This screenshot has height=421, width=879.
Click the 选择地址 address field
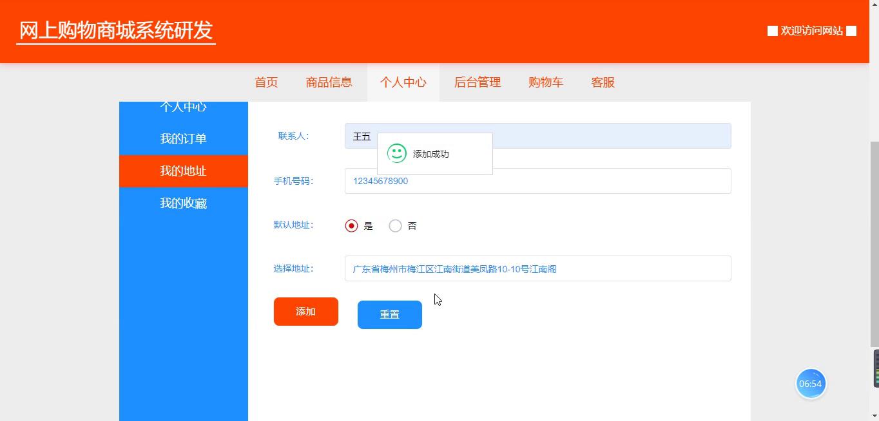pyautogui.click(x=537, y=268)
